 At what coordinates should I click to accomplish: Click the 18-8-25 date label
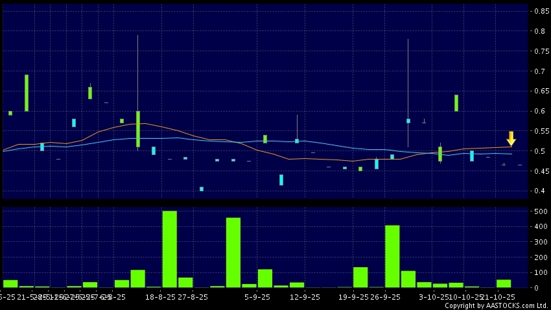coord(160,296)
